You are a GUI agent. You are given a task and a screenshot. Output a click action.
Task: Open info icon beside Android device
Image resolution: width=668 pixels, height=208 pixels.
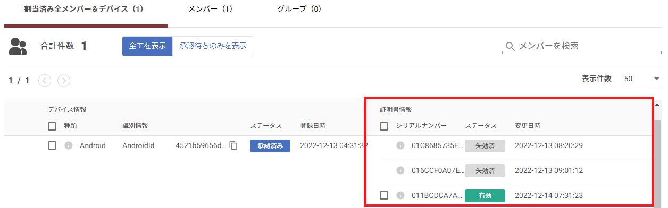pos(68,145)
